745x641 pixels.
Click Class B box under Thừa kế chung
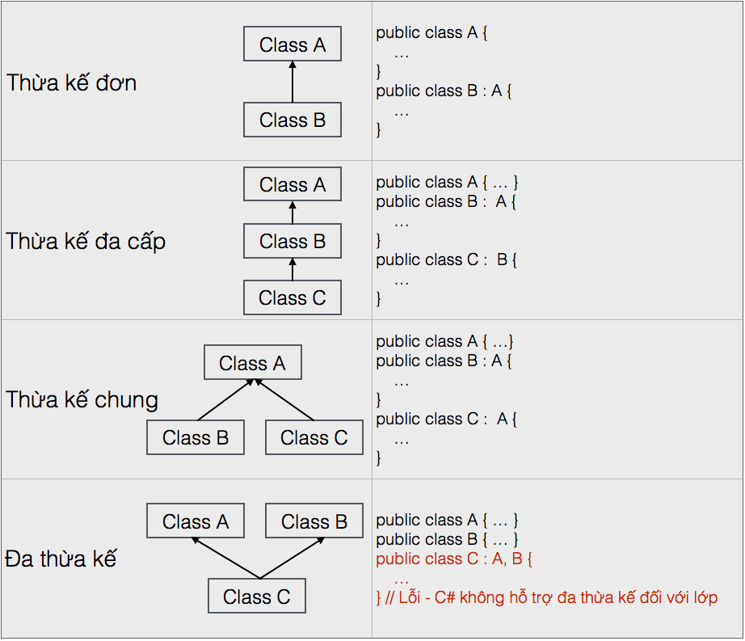coord(196,437)
